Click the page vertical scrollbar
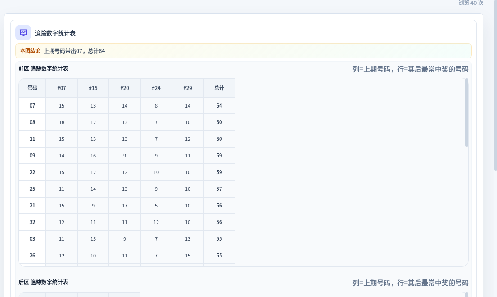Screen dimensions: 497x297 [x=495, y=85]
